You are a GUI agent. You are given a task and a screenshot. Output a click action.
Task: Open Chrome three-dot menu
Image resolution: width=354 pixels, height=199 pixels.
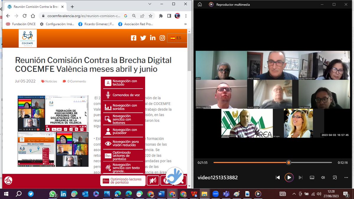pyautogui.click(x=186, y=16)
